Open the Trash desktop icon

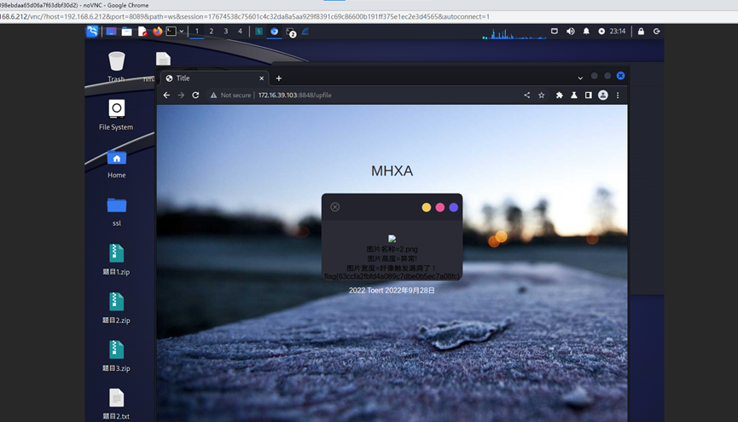tap(116, 66)
